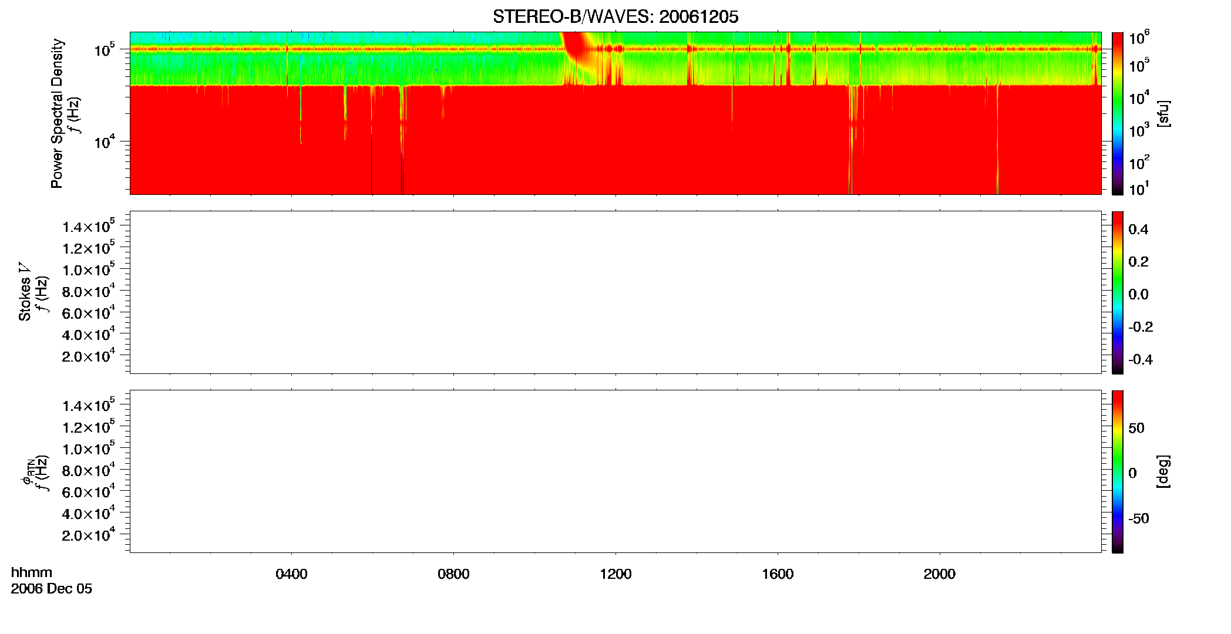Screen dimensions: 1231x634
Task: Click the 0.2 value on Stokes colorbar
Action: point(1138,262)
